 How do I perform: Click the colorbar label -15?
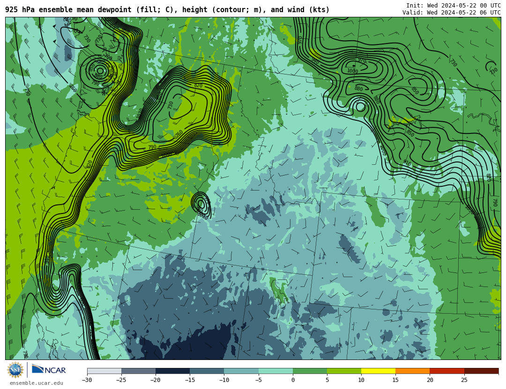(x=190, y=380)
